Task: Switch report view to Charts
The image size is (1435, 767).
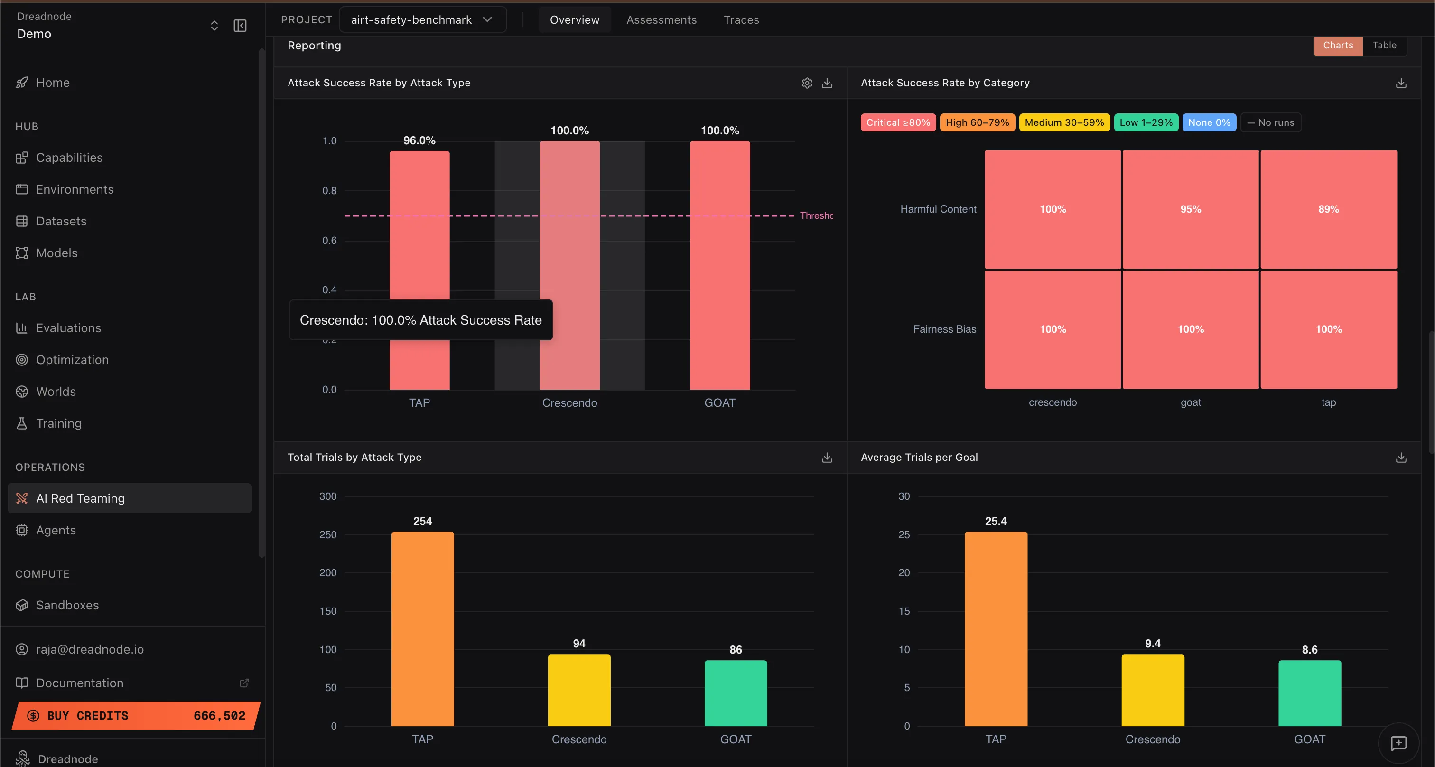Action: [x=1338, y=45]
